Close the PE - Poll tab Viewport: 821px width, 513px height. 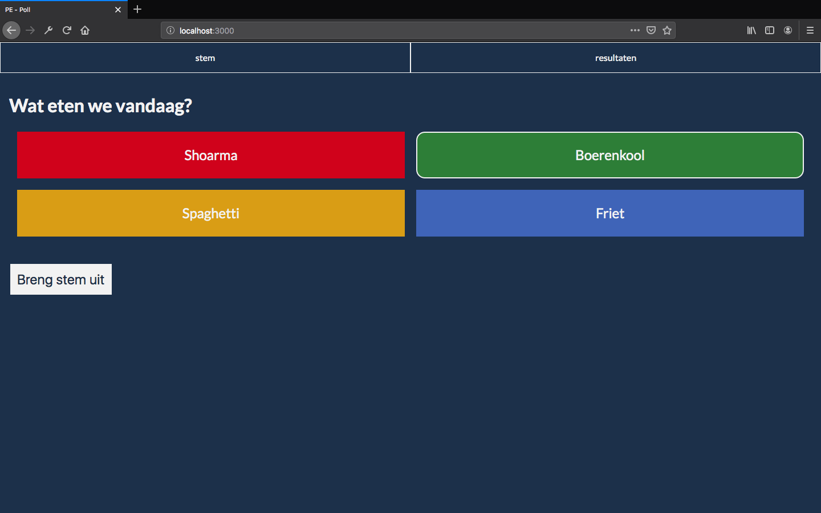118,10
